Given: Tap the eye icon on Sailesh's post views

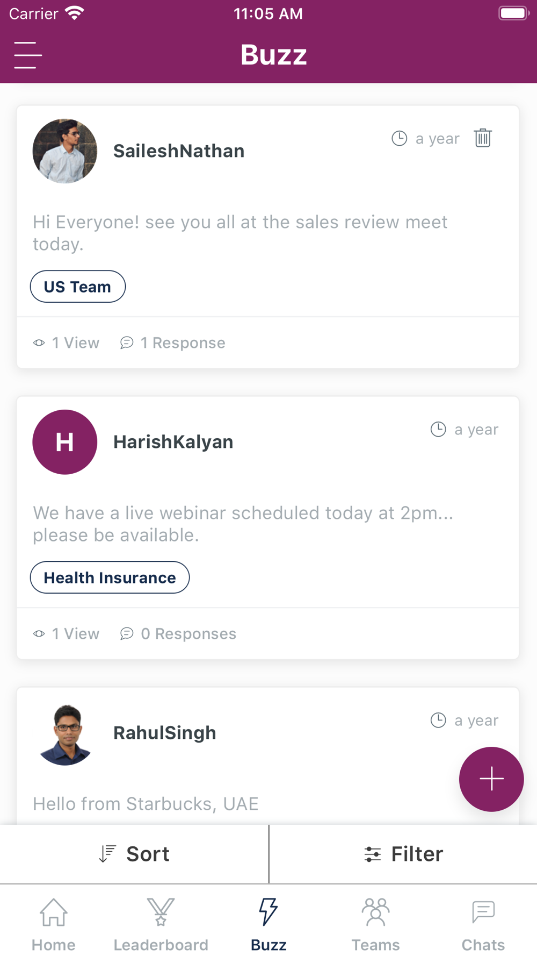Looking at the screenshot, I should point(39,343).
